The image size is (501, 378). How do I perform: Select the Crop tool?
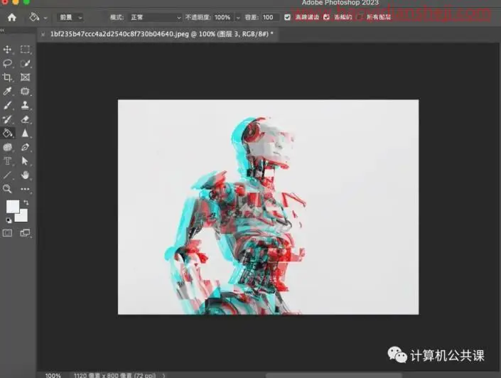7,77
